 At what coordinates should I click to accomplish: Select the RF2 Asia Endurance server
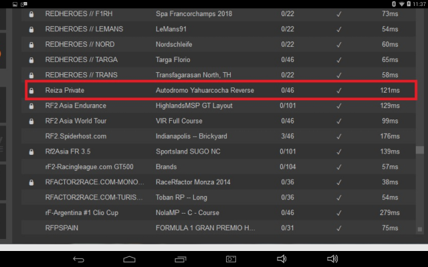(219, 105)
